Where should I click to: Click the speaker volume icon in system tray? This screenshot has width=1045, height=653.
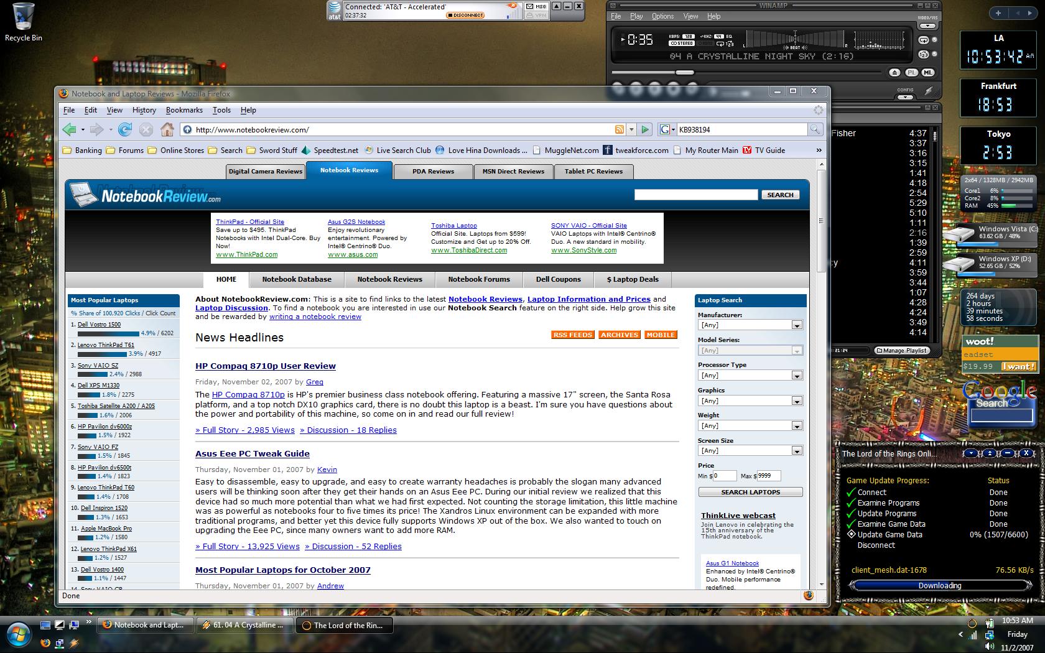(x=990, y=647)
